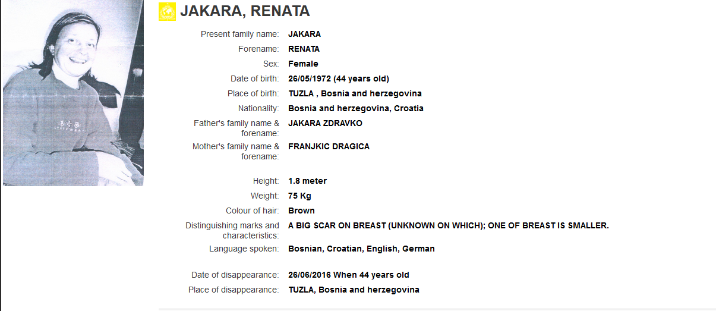
Task: Click the missing person photo
Action: [x=73, y=93]
